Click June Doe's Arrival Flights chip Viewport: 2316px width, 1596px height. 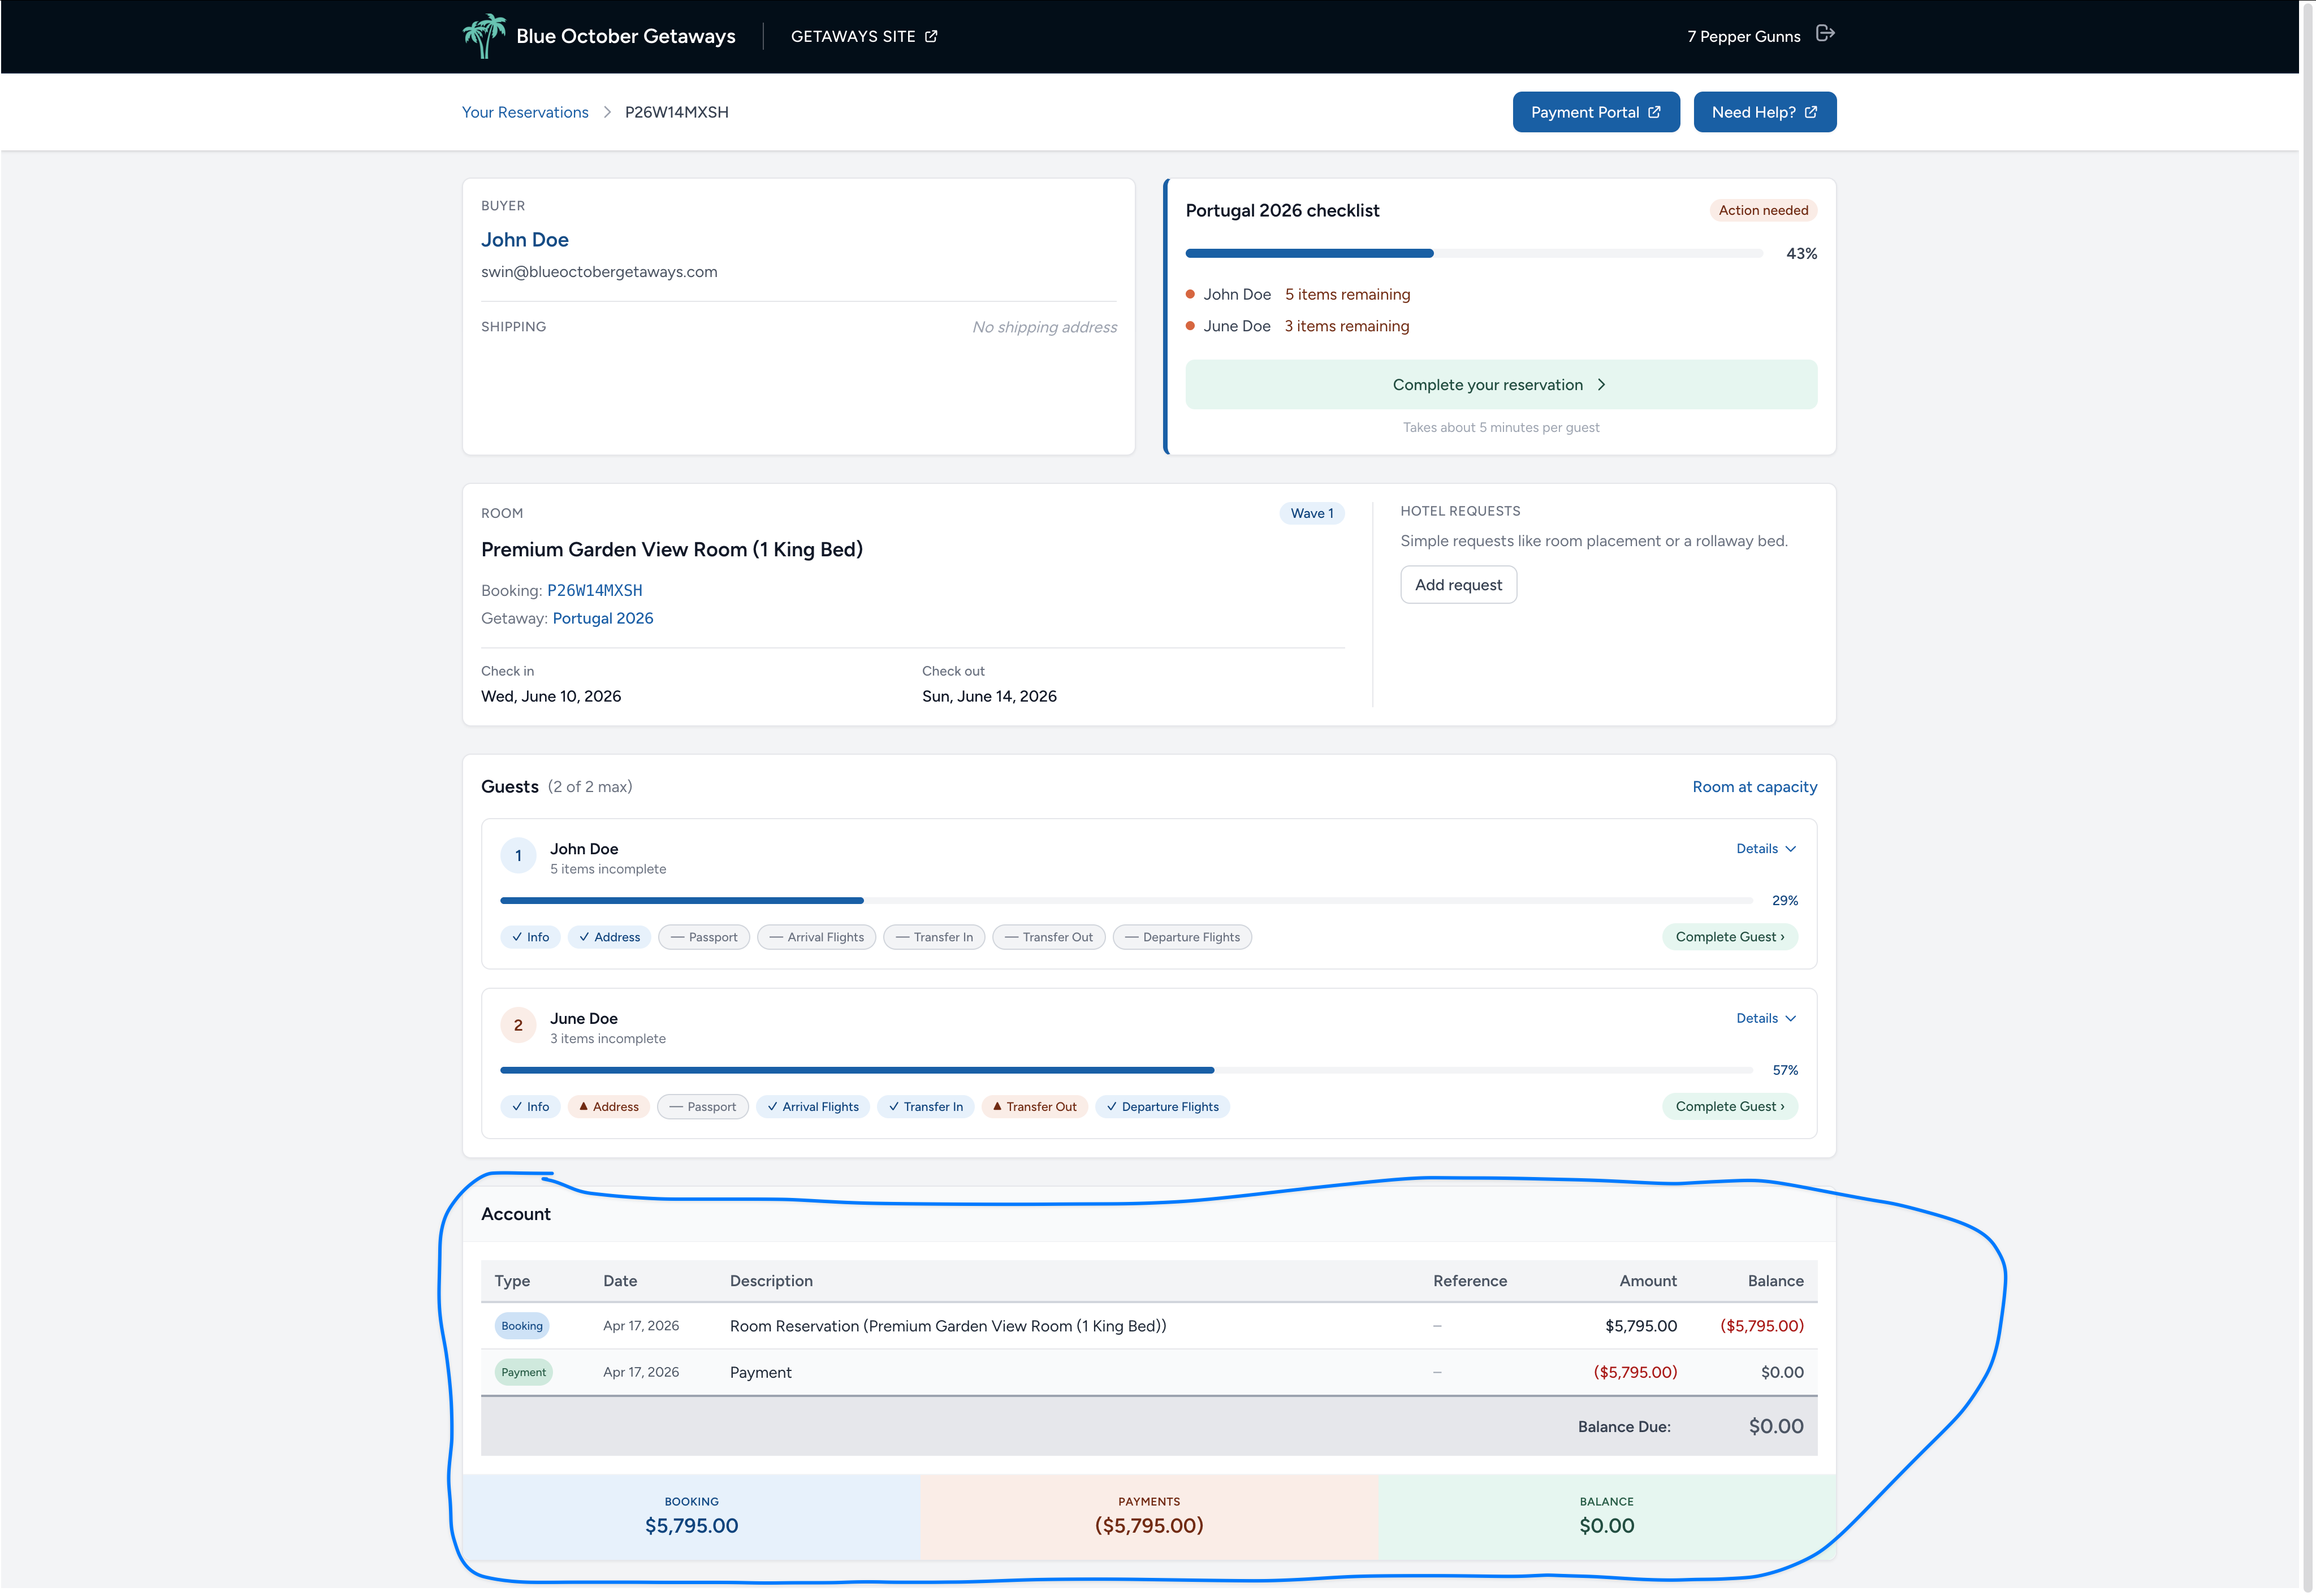point(813,1108)
